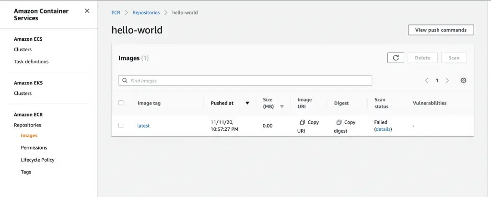Close the Amazon Container Services sidebar

coord(87,11)
